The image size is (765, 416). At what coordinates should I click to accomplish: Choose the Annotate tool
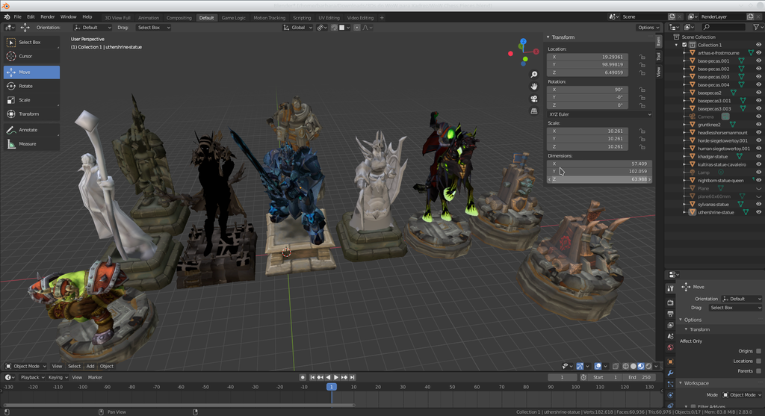pyautogui.click(x=28, y=130)
